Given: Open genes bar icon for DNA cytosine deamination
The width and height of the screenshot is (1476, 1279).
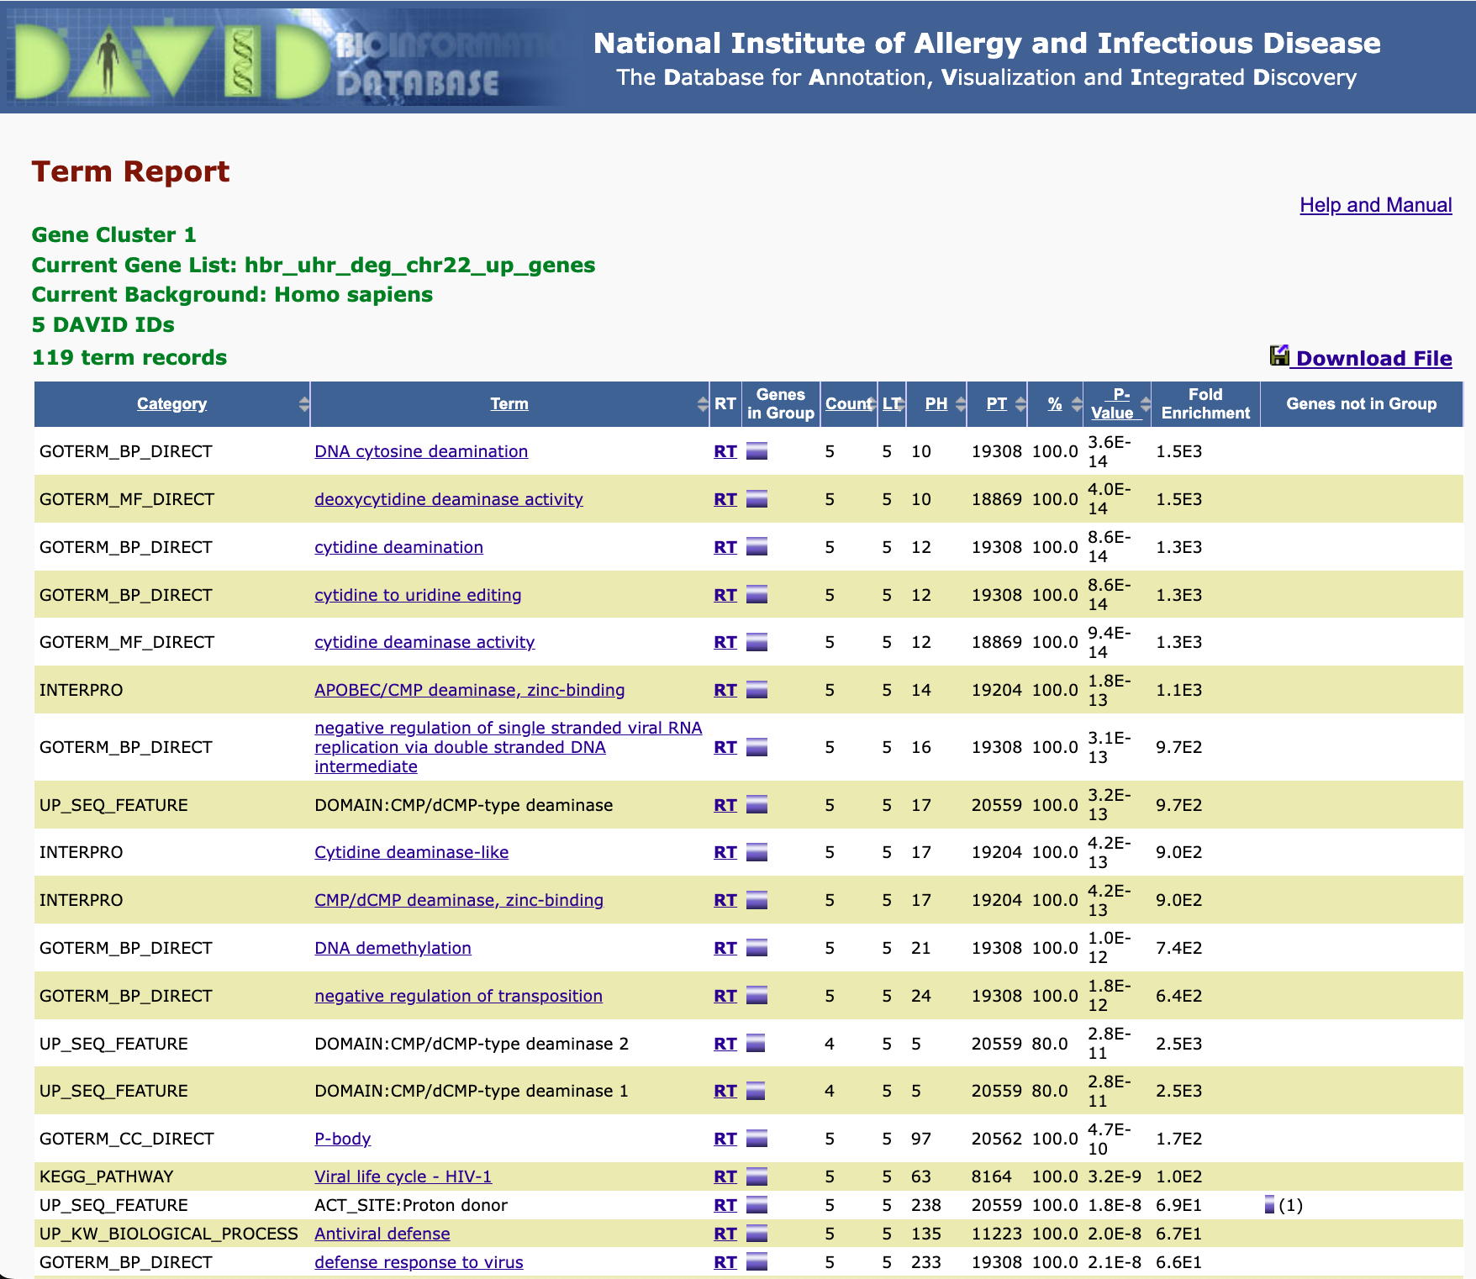Looking at the screenshot, I should point(756,451).
